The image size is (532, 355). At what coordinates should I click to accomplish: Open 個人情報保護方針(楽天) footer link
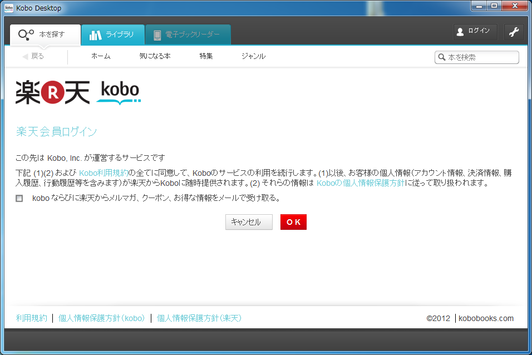[199, 318]
